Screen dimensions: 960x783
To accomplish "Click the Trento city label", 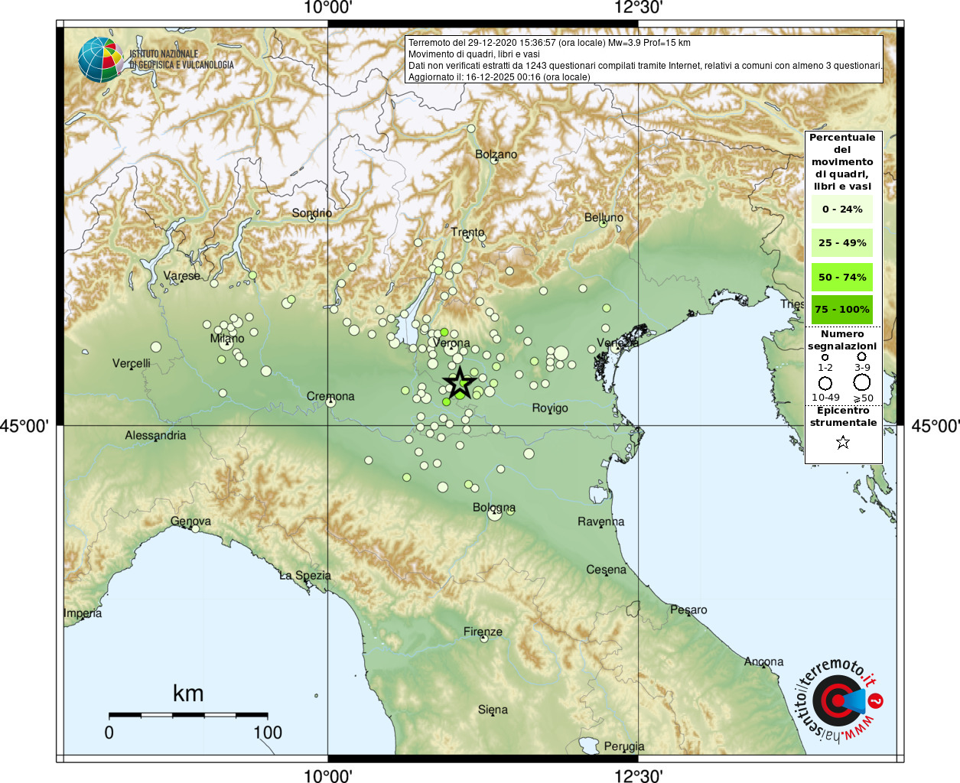I will coord(467,232).
